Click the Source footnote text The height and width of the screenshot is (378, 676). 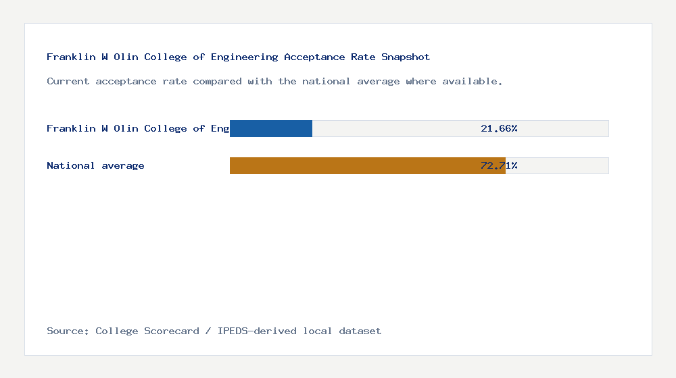click(x=214, y=331)
